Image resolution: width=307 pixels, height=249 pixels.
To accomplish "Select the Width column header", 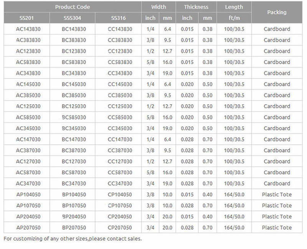I will coord(158,7).
